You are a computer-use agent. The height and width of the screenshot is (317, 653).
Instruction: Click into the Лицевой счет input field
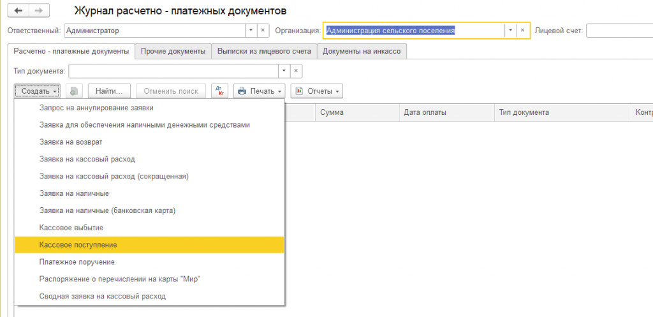620,31
